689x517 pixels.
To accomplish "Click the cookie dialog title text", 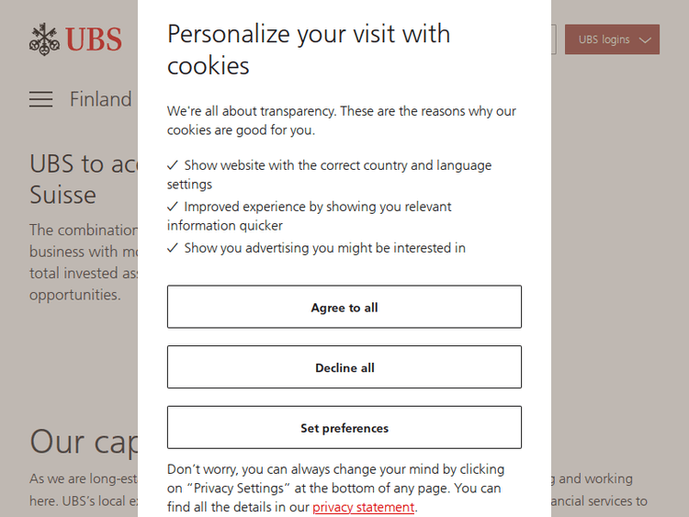I will [x=309, y=50].
